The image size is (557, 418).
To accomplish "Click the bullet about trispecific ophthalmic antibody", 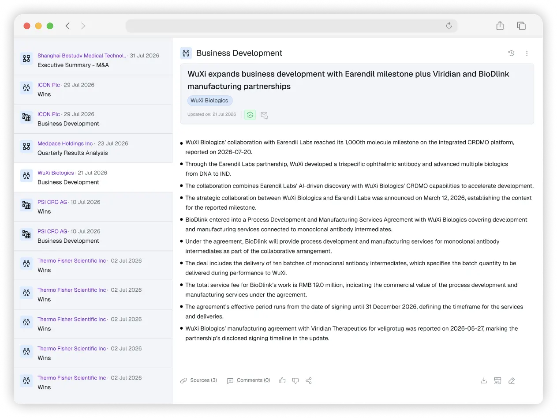I will click(347, 169).
